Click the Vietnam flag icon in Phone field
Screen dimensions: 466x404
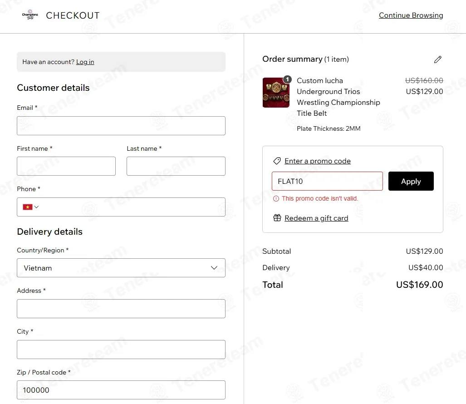[x=28, y=207]
